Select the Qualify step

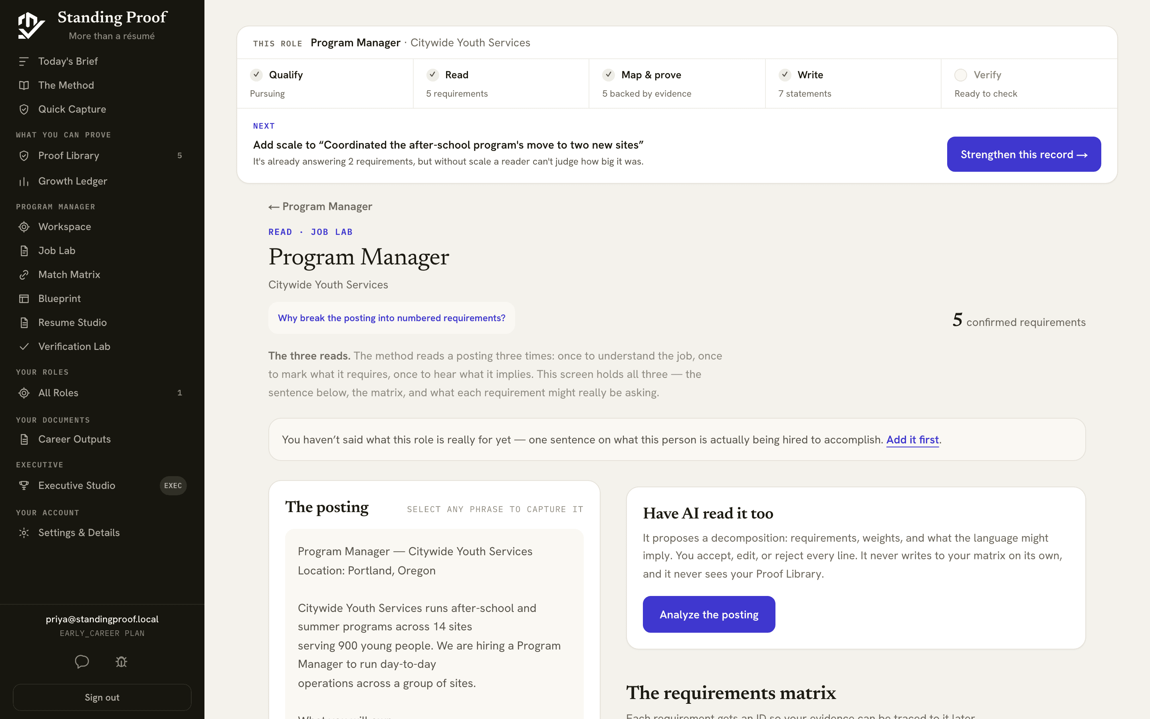tap(325, 84)
